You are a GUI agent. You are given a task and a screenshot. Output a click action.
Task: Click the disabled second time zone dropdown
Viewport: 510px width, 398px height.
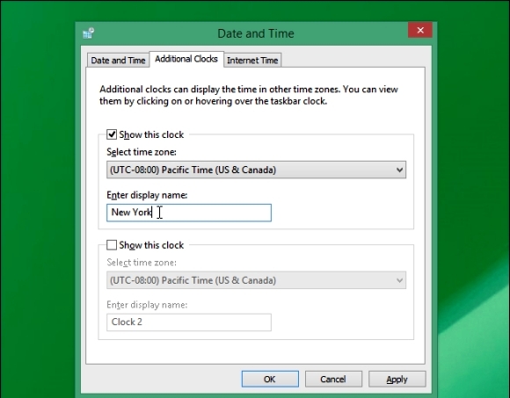[x=256, y=280]
